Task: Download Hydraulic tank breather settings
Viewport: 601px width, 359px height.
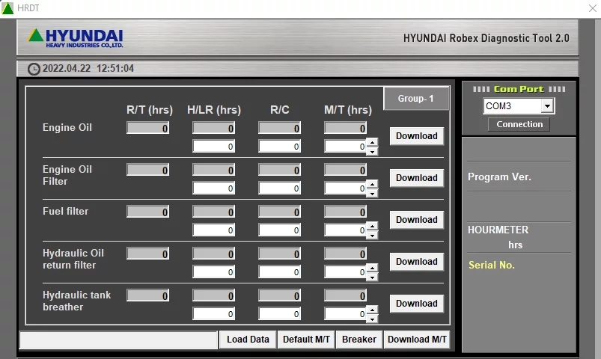Action: (x=416, y=304)
